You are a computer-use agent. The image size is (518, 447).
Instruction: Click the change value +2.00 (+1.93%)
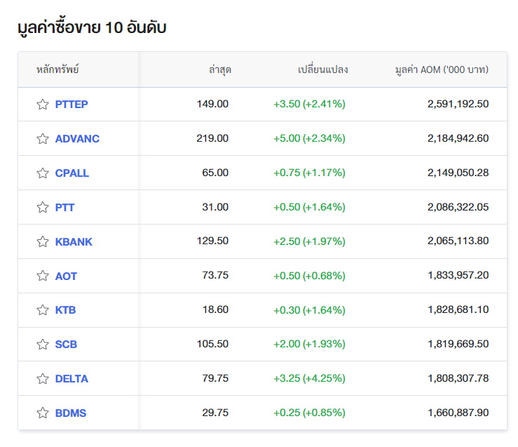pyautogui.click(x=309, y=344)
